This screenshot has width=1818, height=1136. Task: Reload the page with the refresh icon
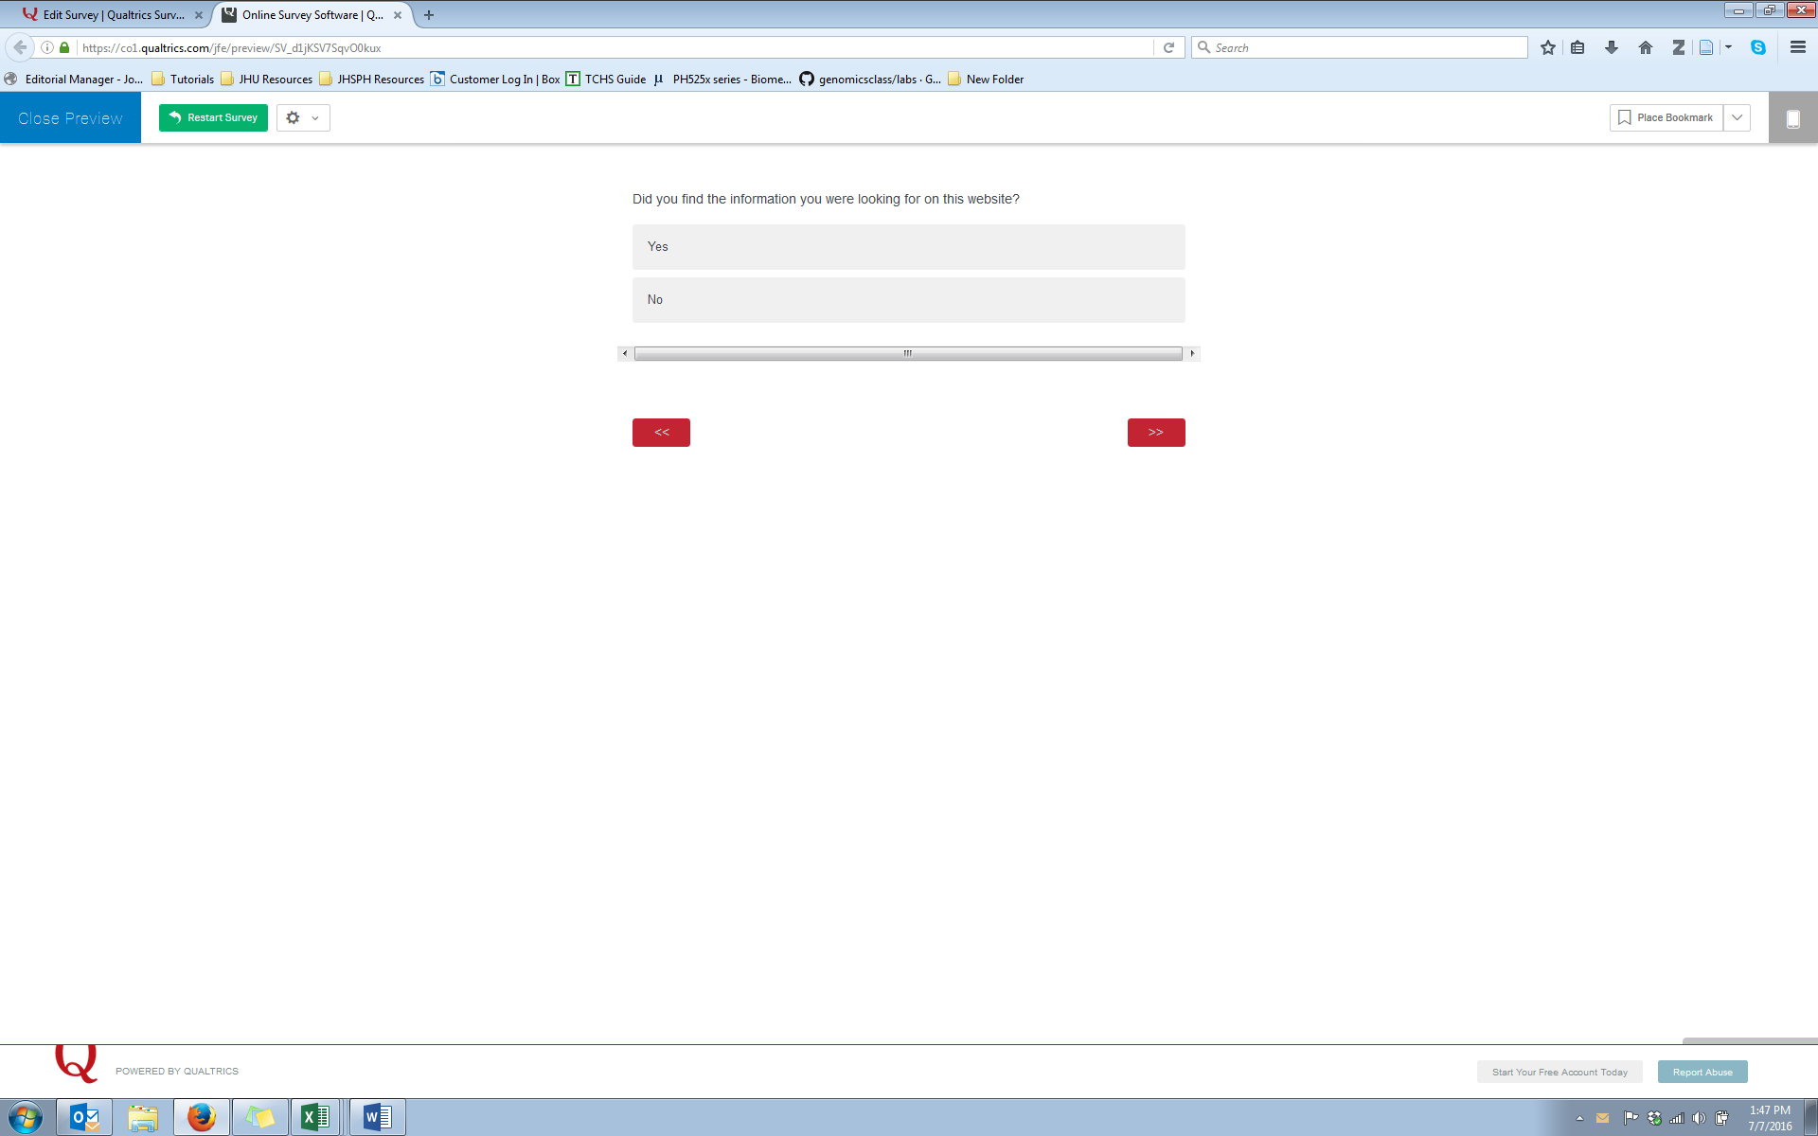[x=1168, y=47]
